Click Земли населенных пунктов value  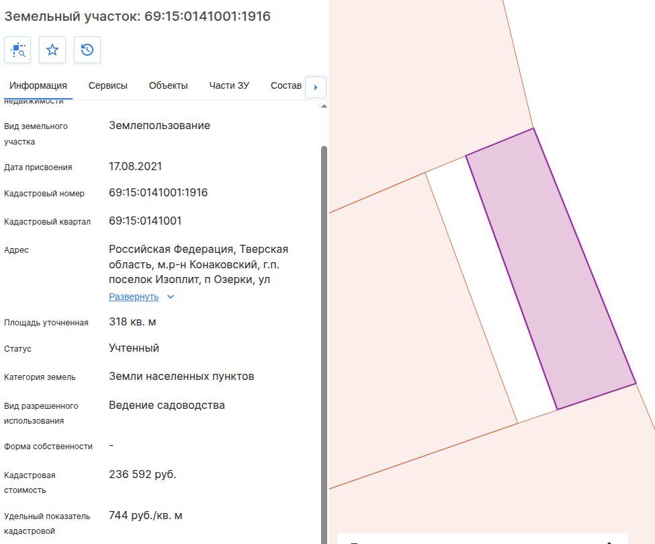[x=181, y=377]
